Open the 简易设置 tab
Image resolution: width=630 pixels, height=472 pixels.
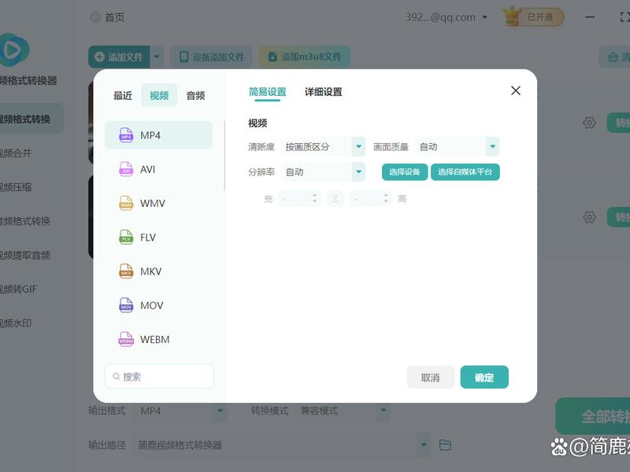coord(267,92)
